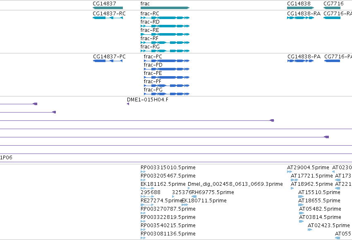Click the frac-RE transcript glyph
Screen dimensions: 352x240
click(x=165, y=34)
